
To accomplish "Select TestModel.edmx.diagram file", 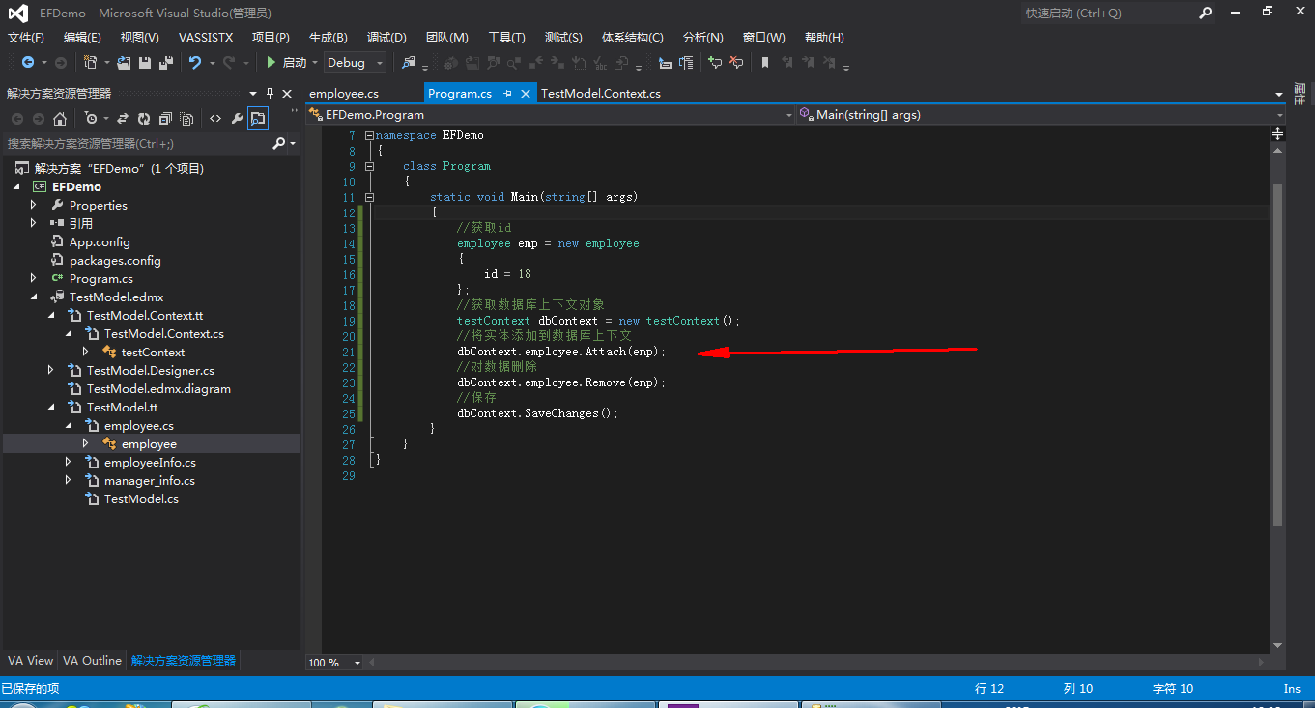I will pyautogui.click(x=158, y=389).
